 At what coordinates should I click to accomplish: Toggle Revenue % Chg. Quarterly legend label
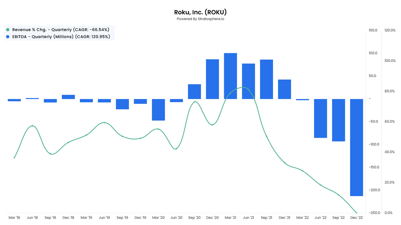(61, 29)
